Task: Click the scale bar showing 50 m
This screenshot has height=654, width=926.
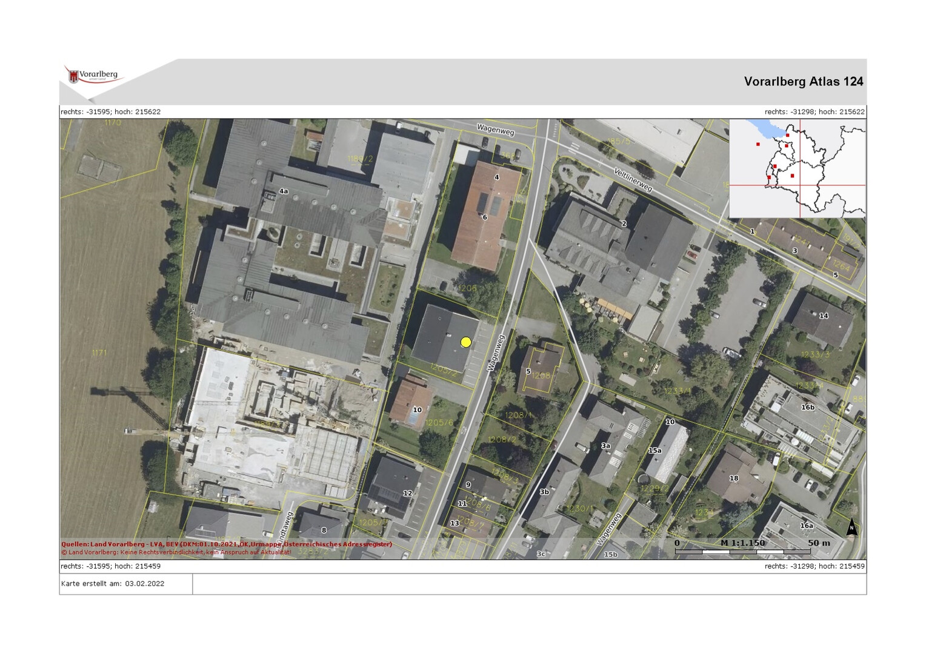Action: tap(742, 551)
